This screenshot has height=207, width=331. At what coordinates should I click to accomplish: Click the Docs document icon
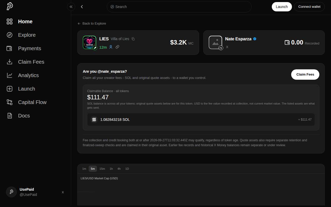tap(10, 116)
